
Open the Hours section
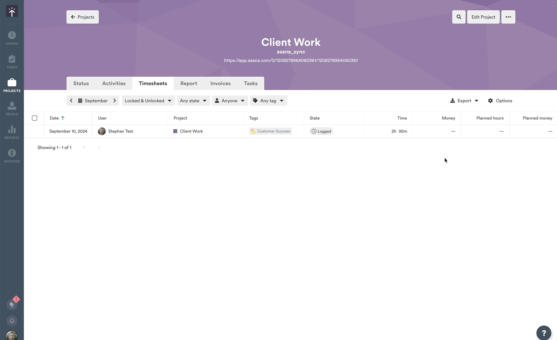click(12, 38)
